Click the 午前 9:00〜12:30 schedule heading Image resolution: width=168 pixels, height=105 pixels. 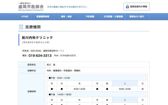[x=60, y=78]
